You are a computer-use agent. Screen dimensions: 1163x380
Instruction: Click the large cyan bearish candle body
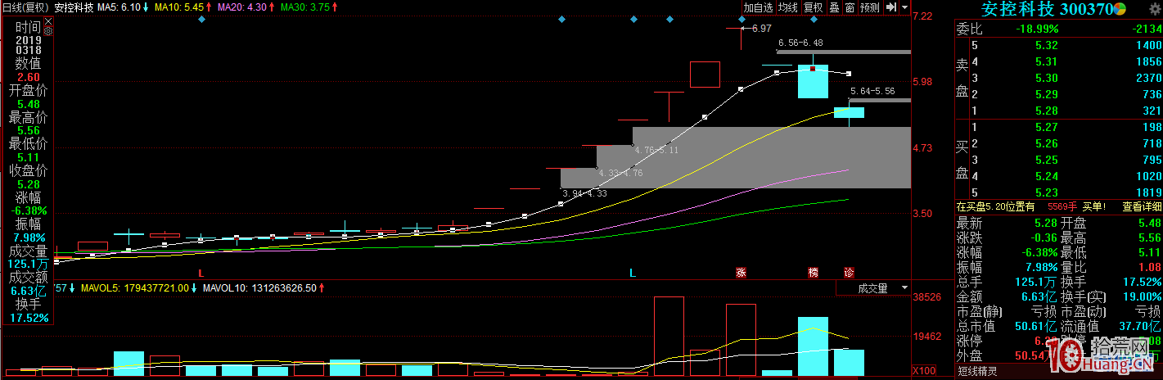pos(813,82)
